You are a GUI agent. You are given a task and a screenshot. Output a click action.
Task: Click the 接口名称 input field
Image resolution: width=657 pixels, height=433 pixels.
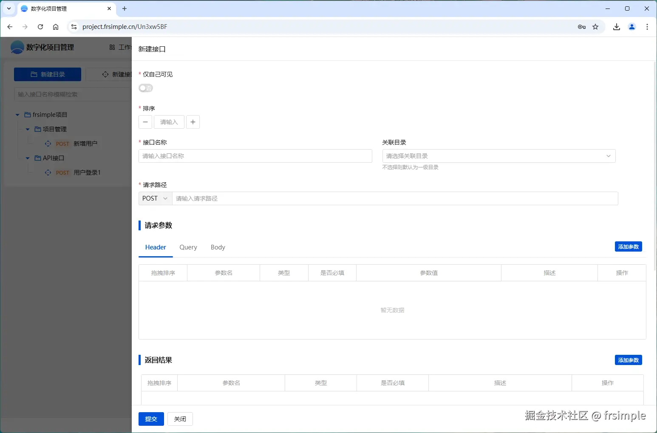coord(255,156)
